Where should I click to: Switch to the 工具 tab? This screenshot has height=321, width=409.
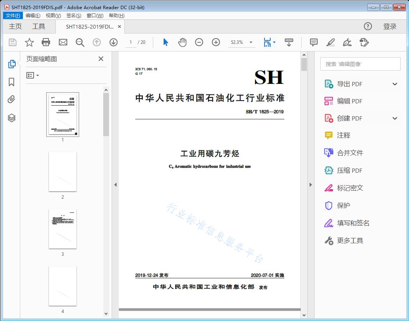(39, 26)
